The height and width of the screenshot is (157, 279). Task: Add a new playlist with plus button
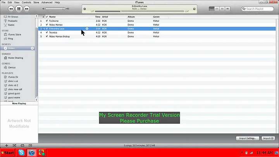(7, 146)
